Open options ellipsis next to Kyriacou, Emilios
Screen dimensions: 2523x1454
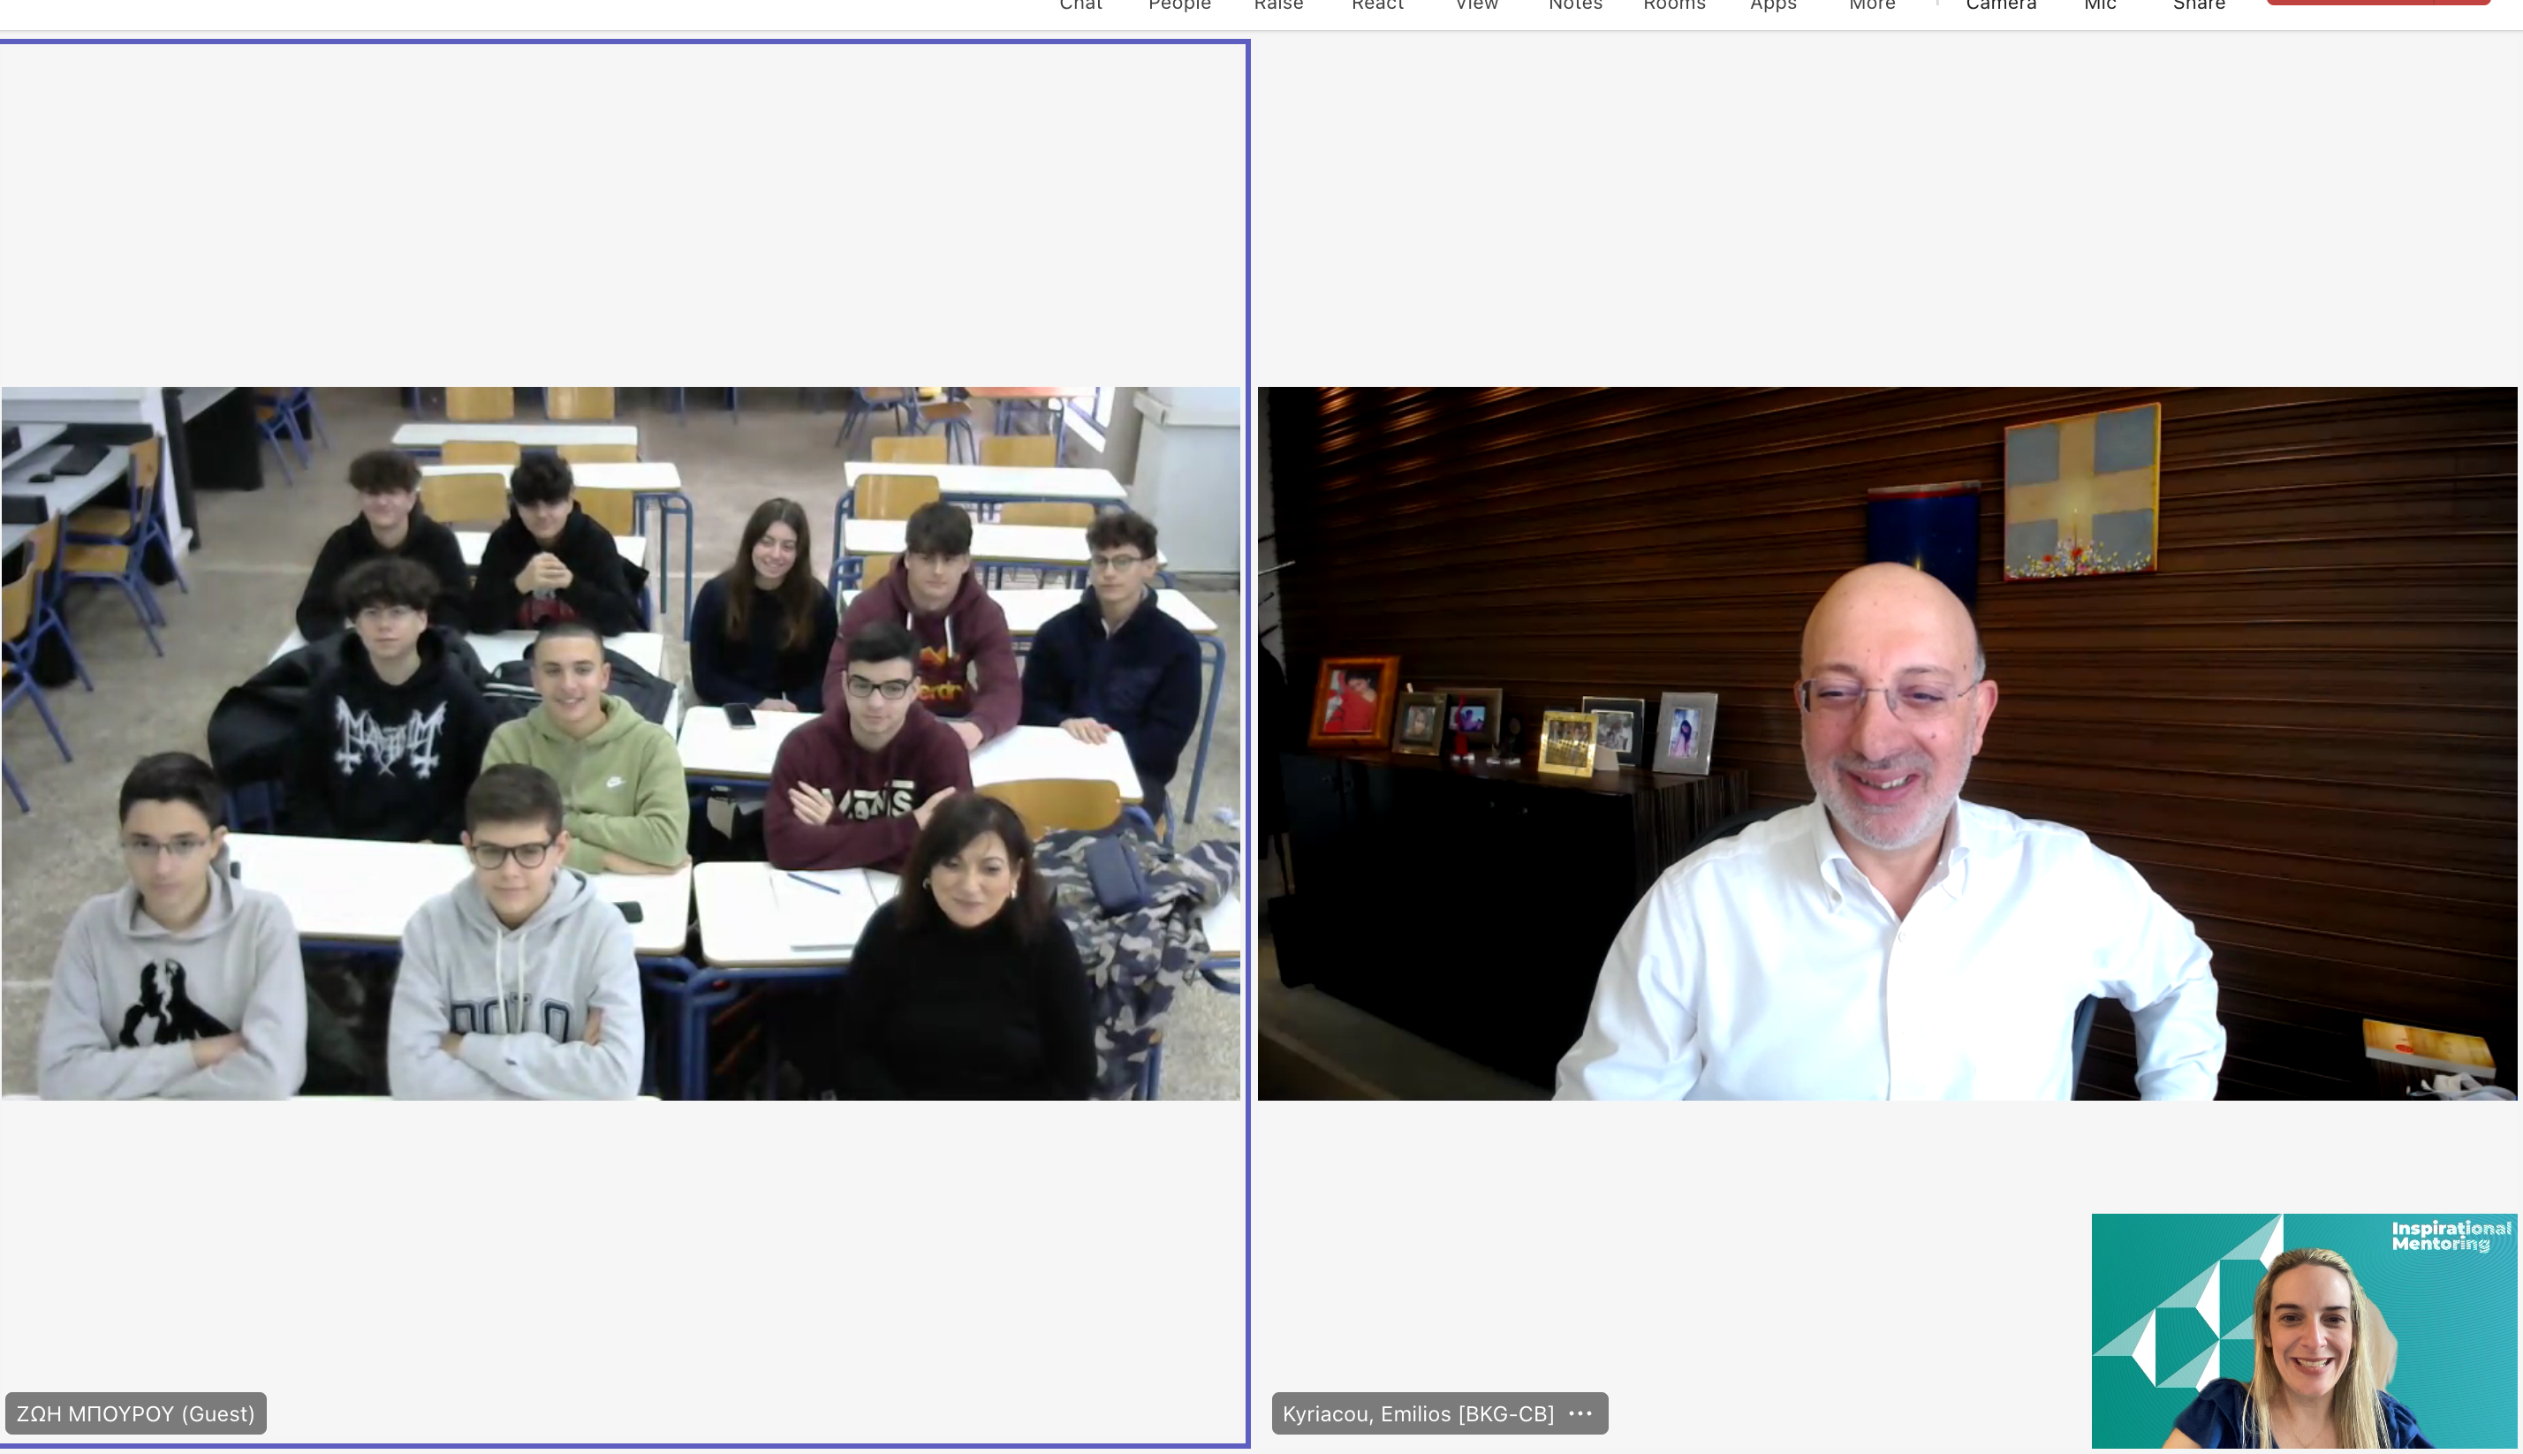coord(1580,1413)
